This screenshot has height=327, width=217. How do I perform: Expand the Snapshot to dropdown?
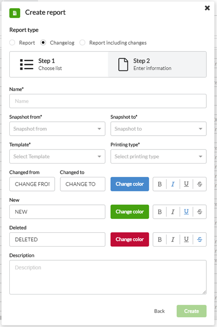[x=159, y=129]
